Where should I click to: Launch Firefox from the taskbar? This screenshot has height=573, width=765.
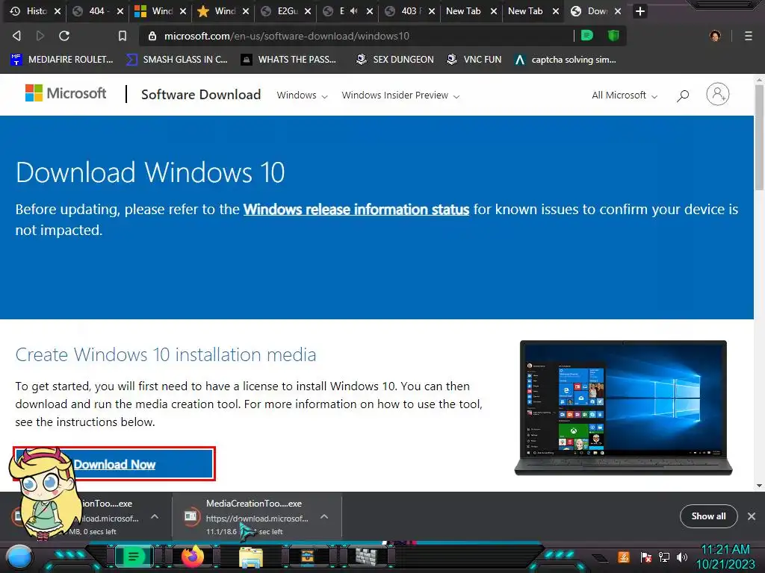[193, 557]
